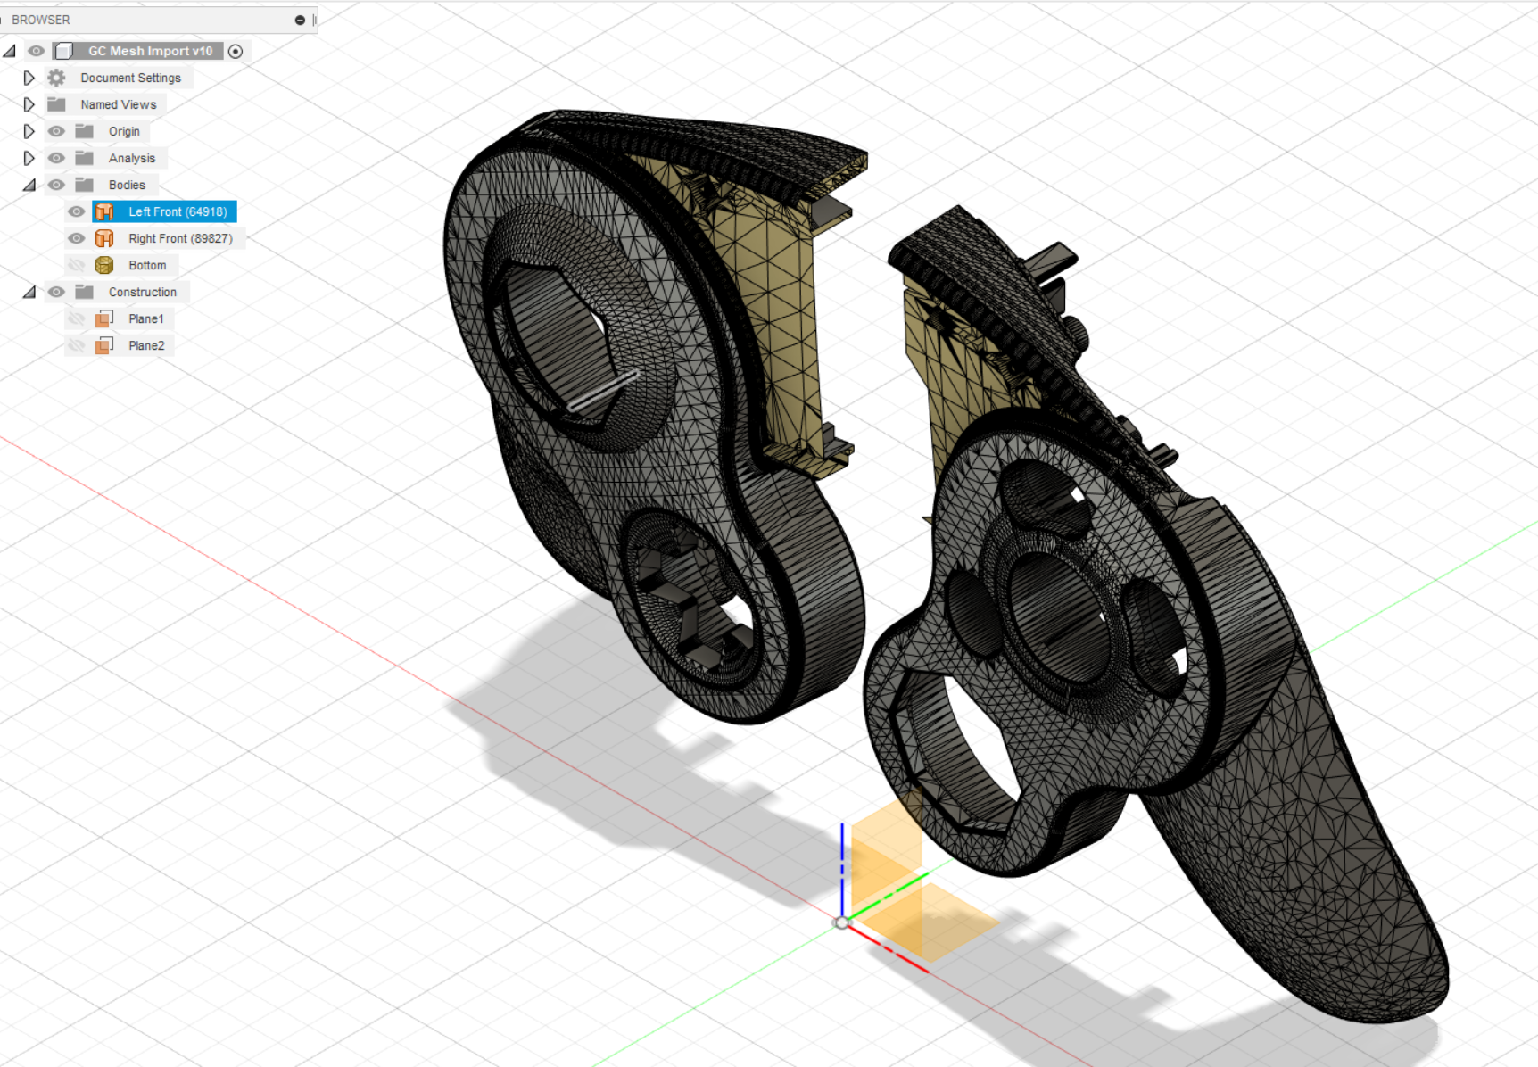Select the Bodies row label
The width and height of the screenshot is (1538, 1067).
127,185
